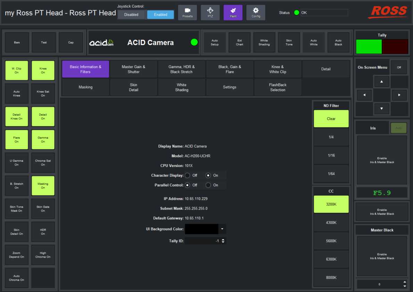The image size is (413, 292).
Task: Choose the 5600K CC button
Action: pyautogui.click(x=331, y=241)
